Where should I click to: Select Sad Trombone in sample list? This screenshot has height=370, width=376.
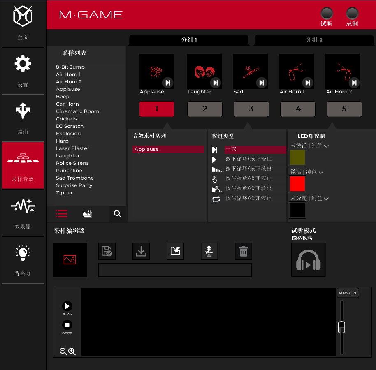[x=75, y=178]
